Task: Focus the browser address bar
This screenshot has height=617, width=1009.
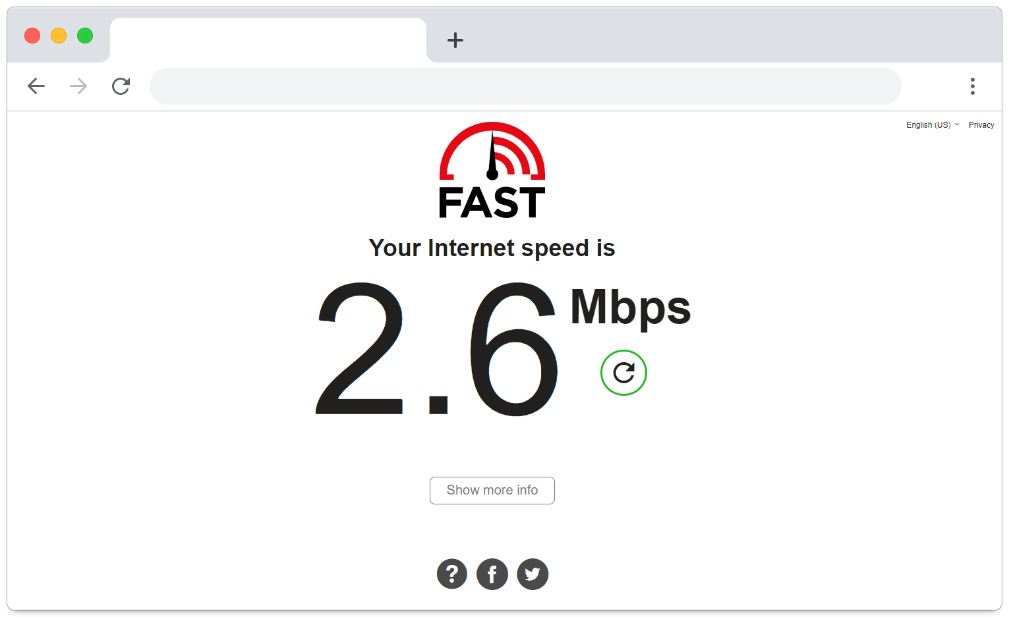Action: tap(525, 86)
